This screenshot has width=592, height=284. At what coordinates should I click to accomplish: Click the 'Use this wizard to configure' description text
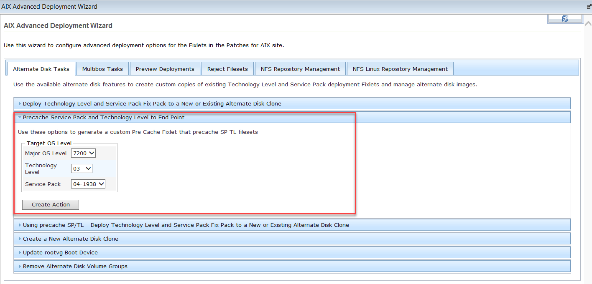click(x=144, y=45)
